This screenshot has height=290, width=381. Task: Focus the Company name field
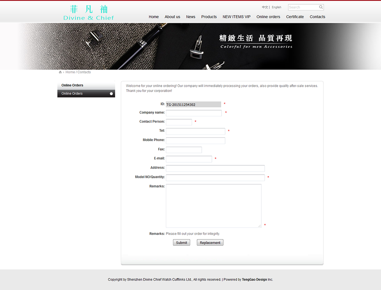coord(194,113)
